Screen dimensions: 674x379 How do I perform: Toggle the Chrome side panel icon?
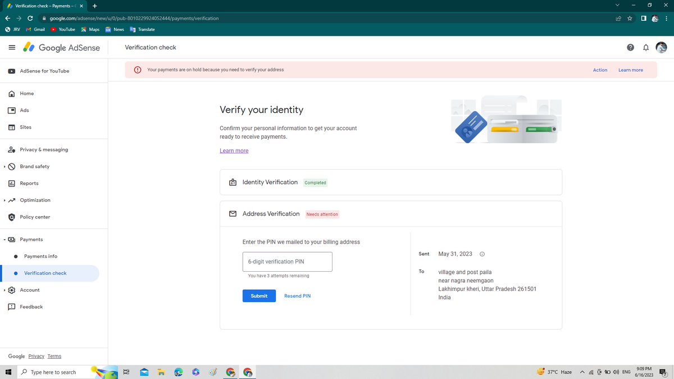point(644,18)
